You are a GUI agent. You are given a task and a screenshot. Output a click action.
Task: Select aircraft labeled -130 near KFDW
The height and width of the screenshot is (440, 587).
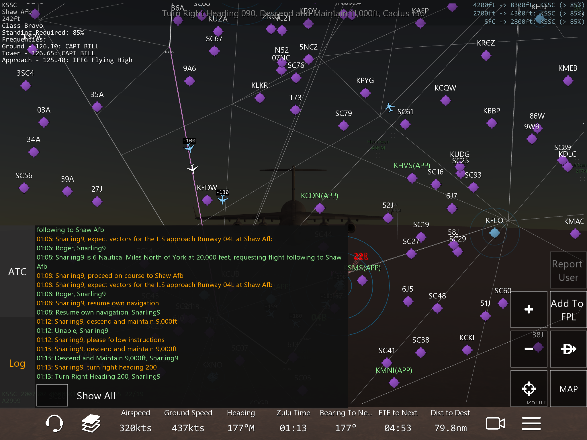[x=222, y=200]
